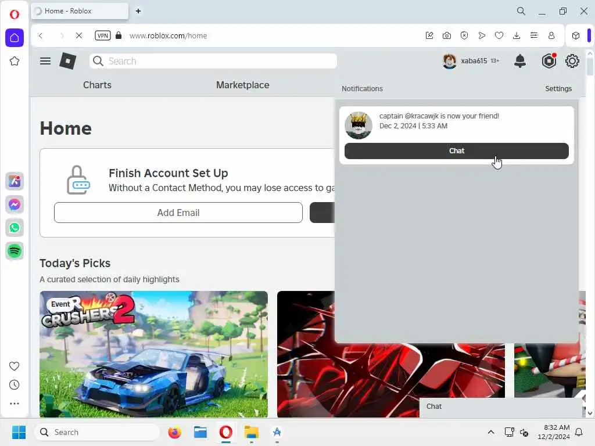This screenshot has height=446, width=595.
Task: Open Messenger from Opera sidebar
Action: click(x=15, y=204)
